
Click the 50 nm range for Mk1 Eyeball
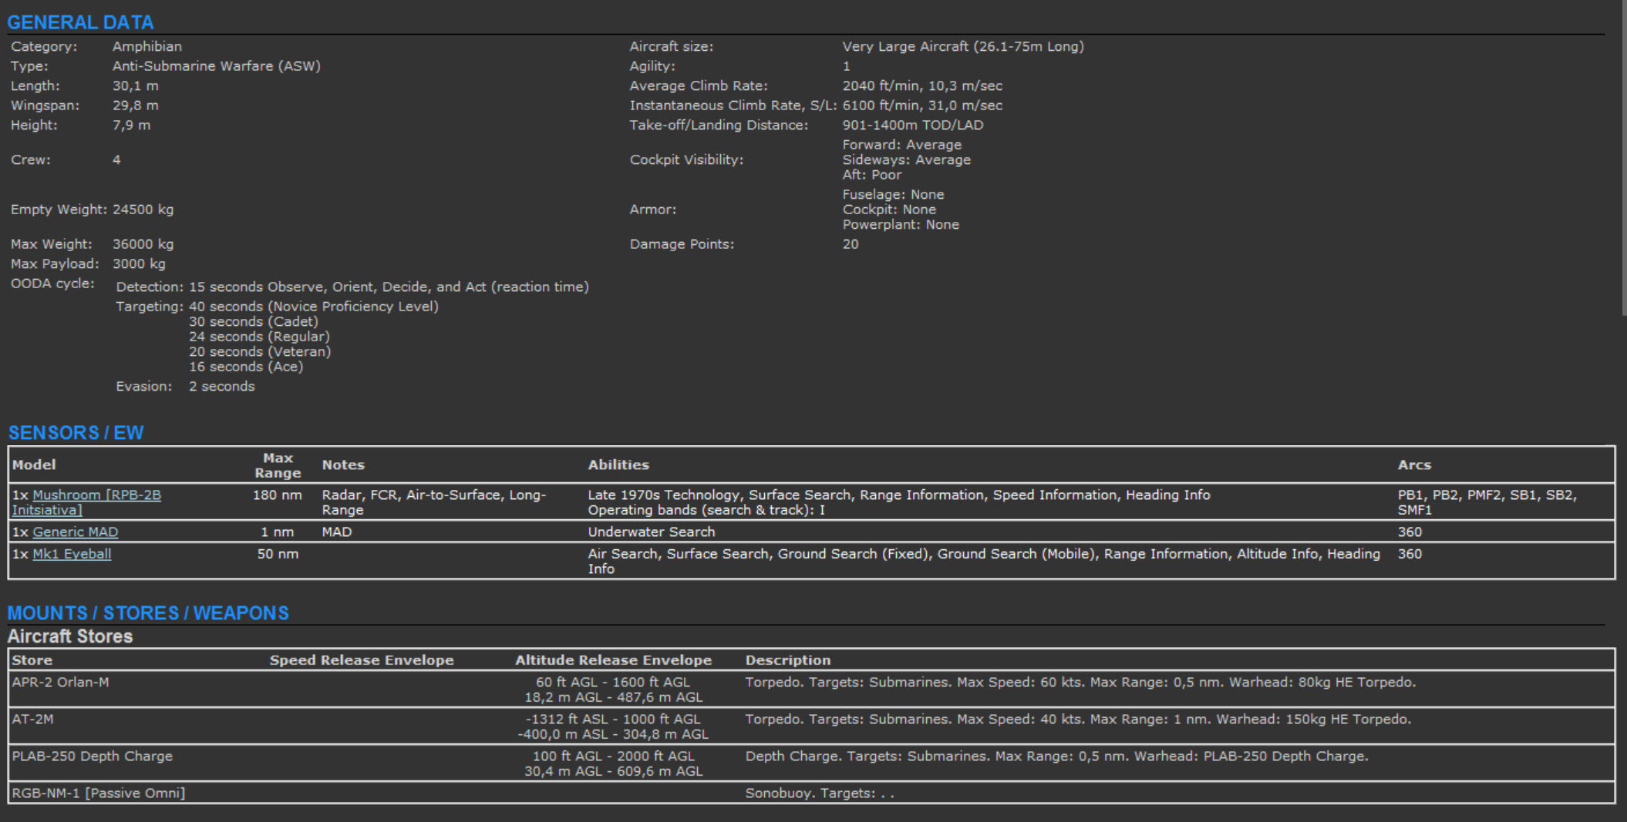coord(278,554)
